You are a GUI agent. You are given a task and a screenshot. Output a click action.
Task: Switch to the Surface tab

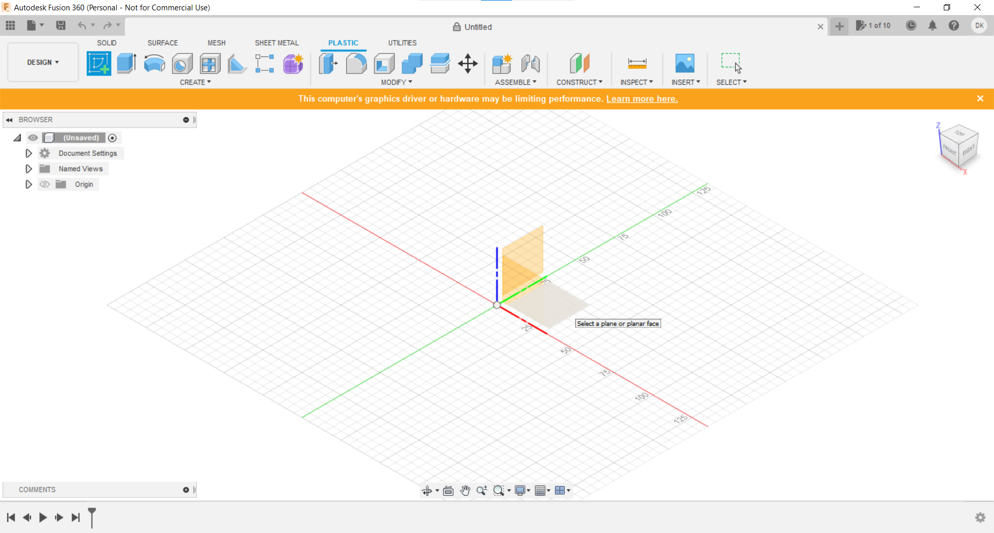(163, 43)
